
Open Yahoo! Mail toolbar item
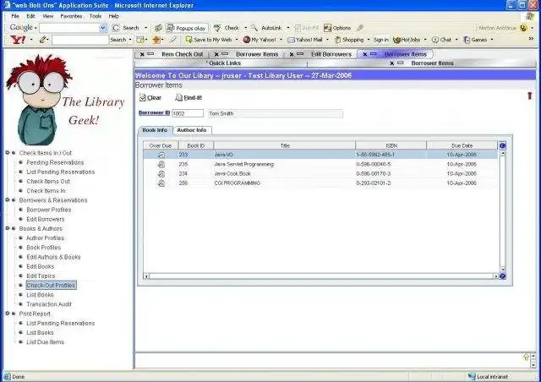pyautogui.click(x=305, y=40)
